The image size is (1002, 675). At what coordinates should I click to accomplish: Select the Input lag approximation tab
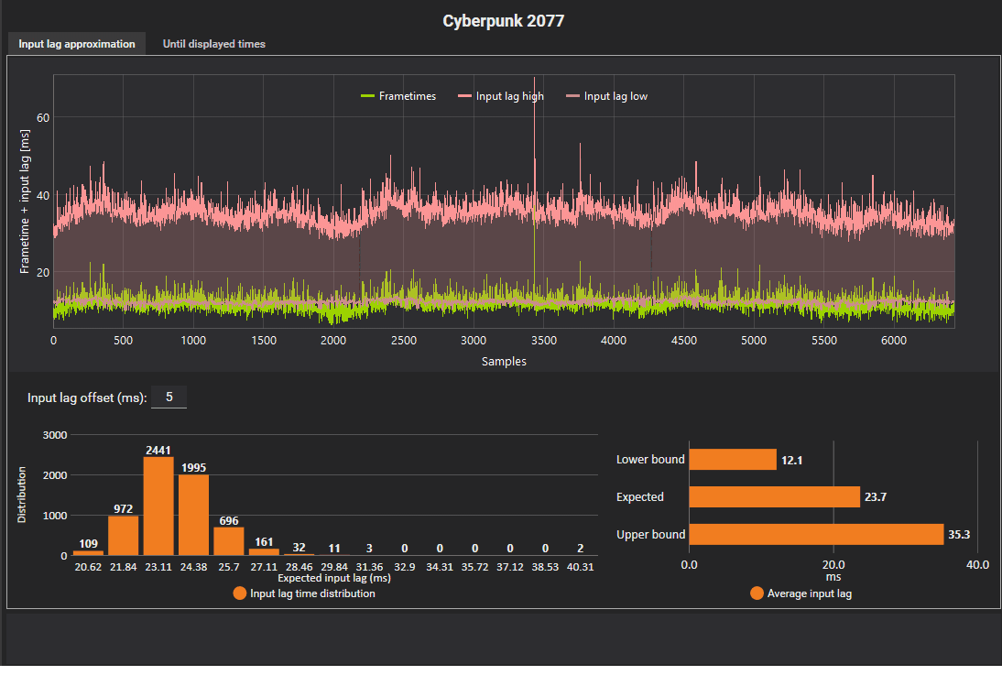pyautogui.click(x=76, y=43)
